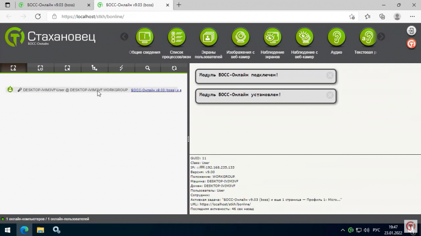The width and height of the screenshot is (421, 236).
Task: Open the browser tab actions menu
Action: (7, 5)
